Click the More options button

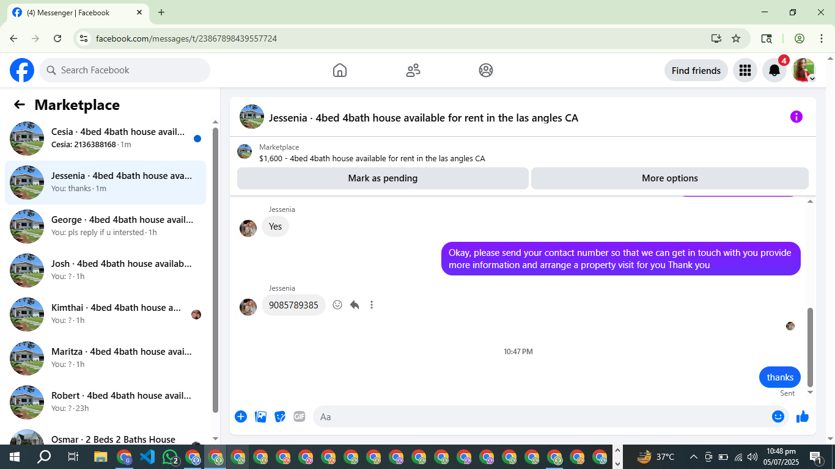[x=670, y=178]
